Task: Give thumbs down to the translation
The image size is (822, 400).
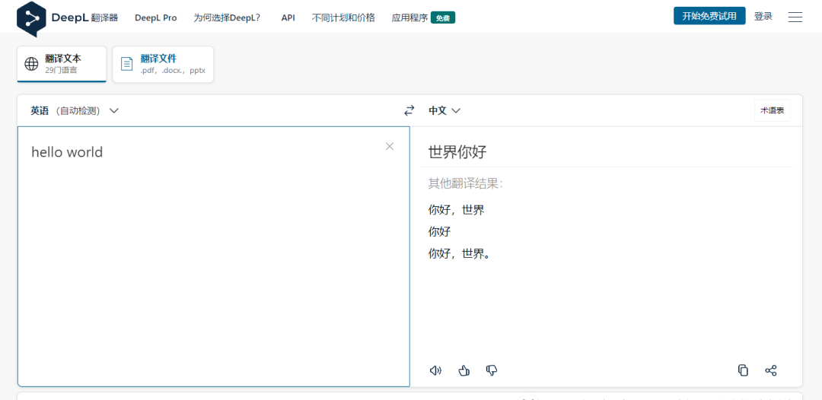Action: click(492, 370)
